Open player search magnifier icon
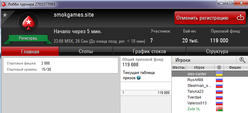The height and width of the screenshot is (113, 248). pyautogui.click(x=242, y=60)
